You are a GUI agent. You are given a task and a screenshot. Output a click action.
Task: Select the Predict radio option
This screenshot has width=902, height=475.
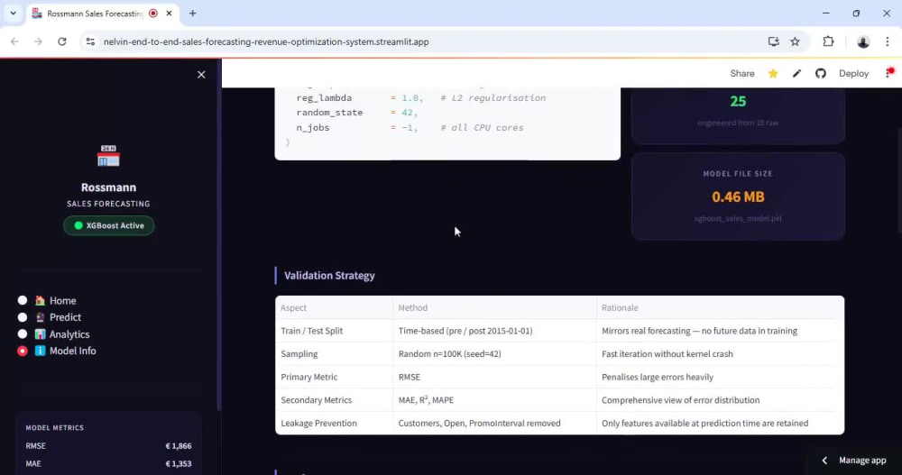point(23,317)
